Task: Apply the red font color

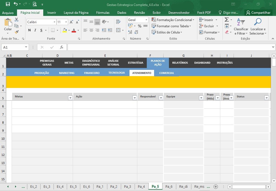Action: [74, 30]
